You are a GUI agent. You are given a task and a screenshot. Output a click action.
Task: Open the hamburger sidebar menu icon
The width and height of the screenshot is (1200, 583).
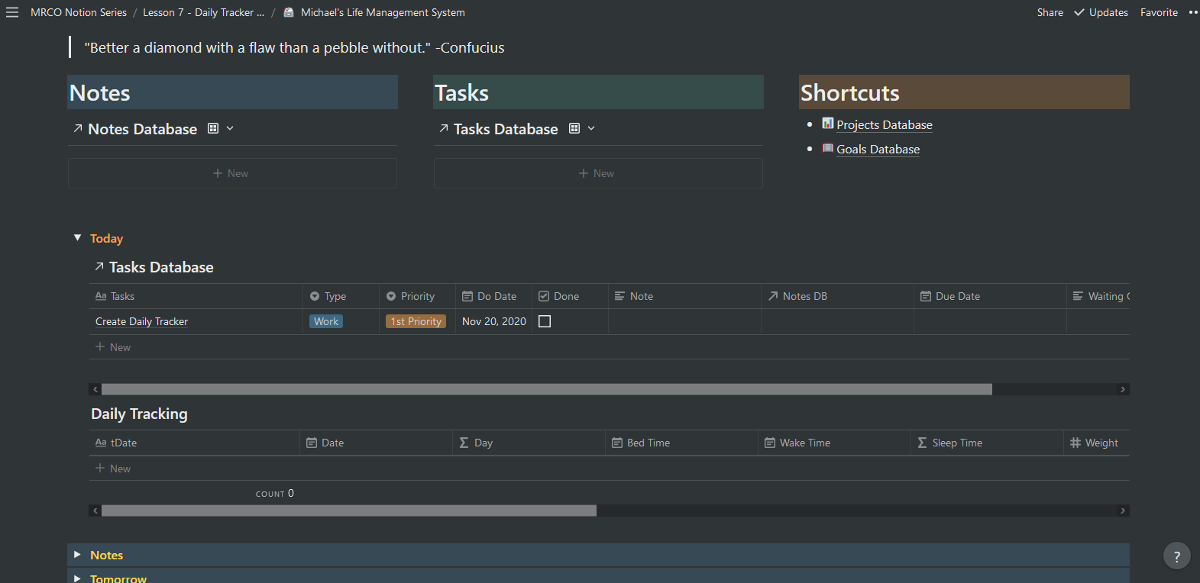(12, 12)
